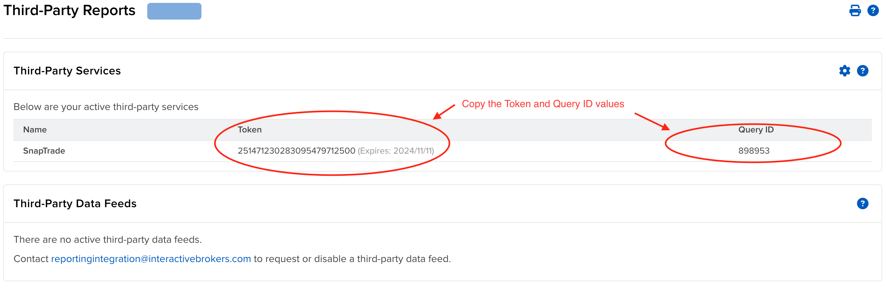Viewport: 886px width, 288px height.
Task: Click the 'Below are your active' description text
Action: (x=106, y=107)
